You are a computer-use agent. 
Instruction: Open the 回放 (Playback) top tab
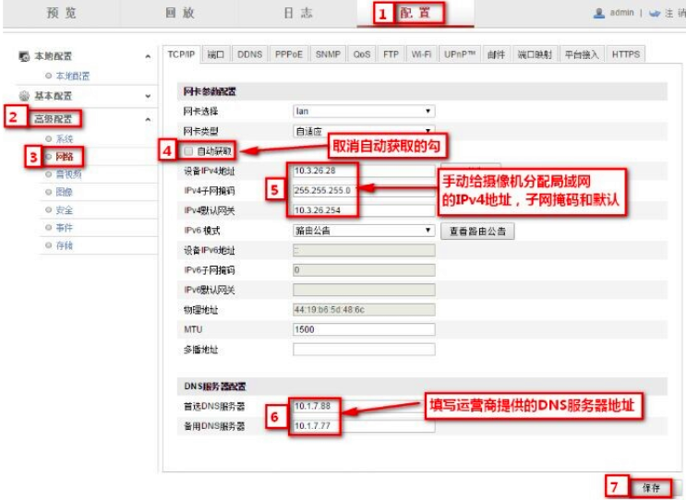coord(179,13)
